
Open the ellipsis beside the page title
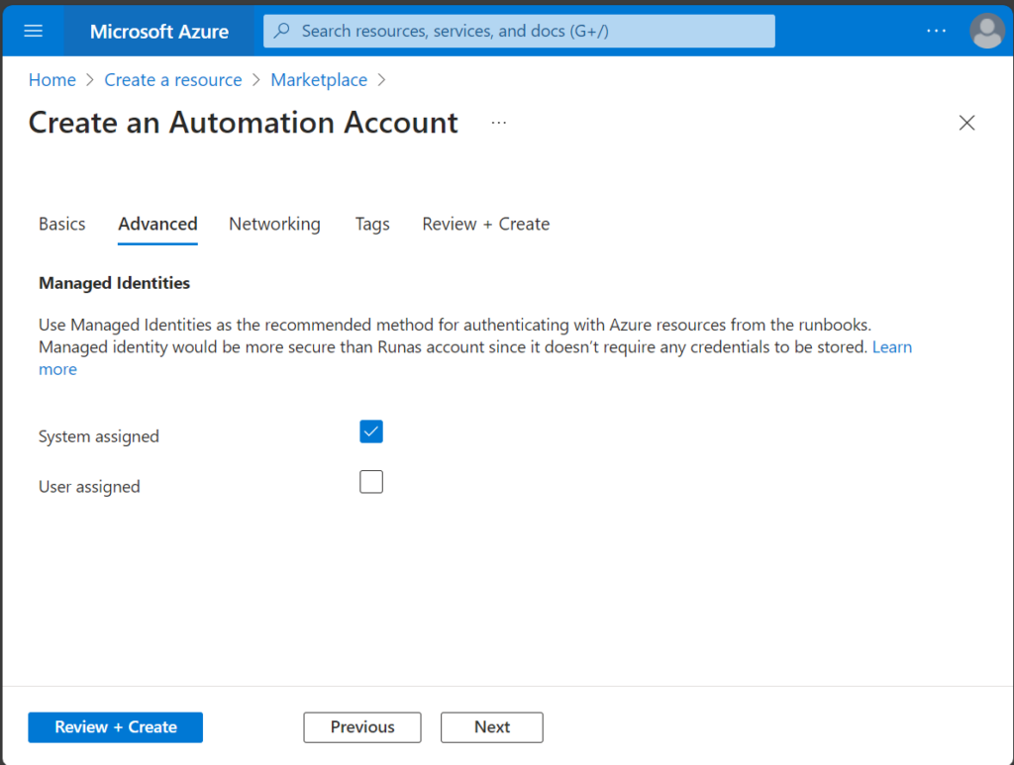(x=499, y=123)
